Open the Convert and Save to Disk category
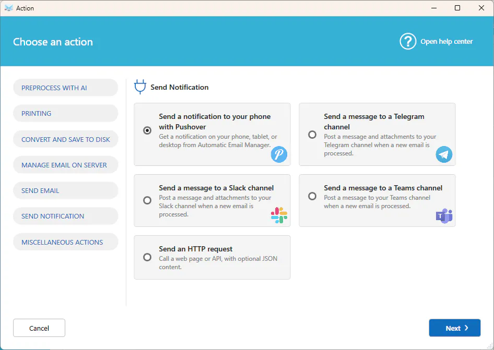 [65, 139]
